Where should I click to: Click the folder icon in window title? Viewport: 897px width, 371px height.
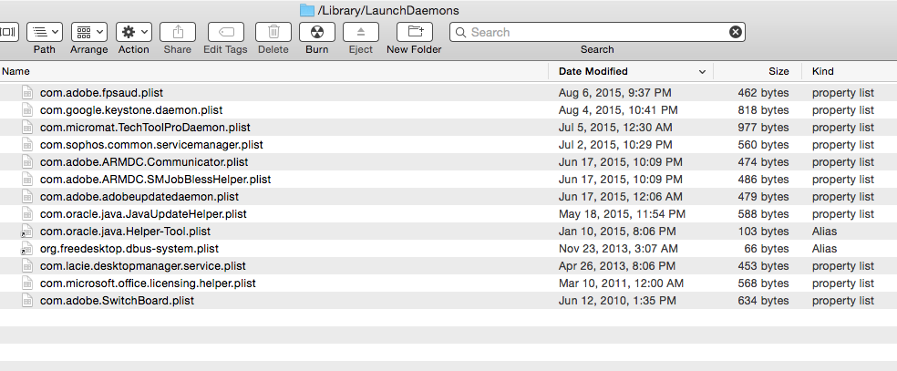[x=307, y=10]
